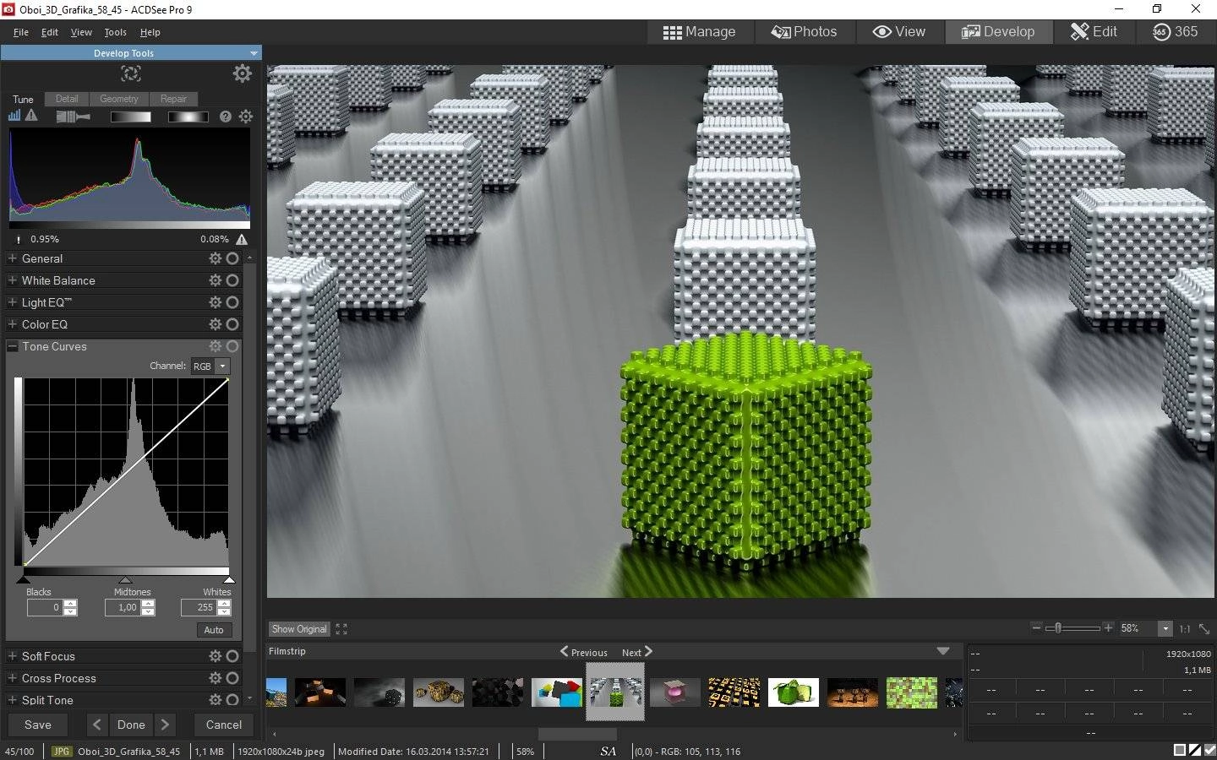The height and width of the screenshot is (760, 1217).
Task: Toggle the Cross Process on/off circle
Action: pos(232,678)
